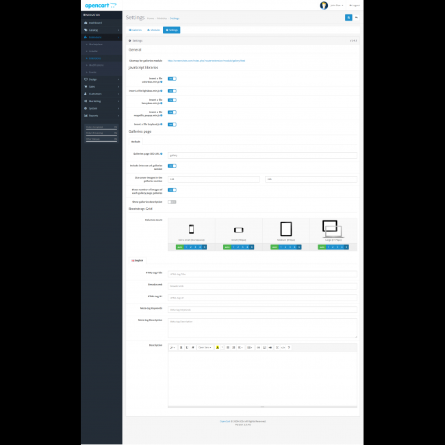The height and width of the screenshot is (445, 445).
Task: Open the Open Sans font family dropdown
Action: point(205,347)
